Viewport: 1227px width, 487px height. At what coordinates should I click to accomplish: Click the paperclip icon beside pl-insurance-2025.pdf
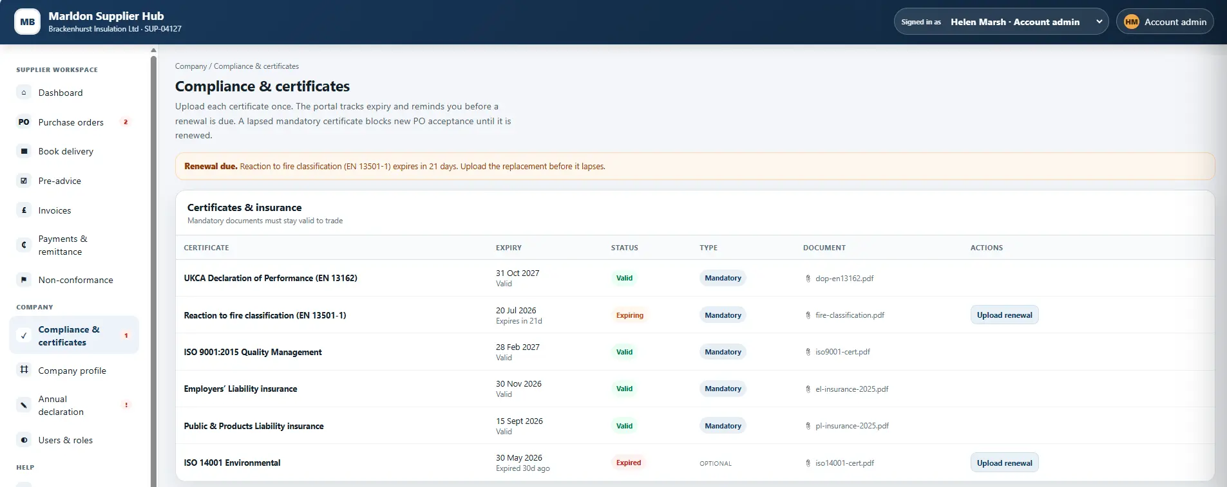click(808, 426)
